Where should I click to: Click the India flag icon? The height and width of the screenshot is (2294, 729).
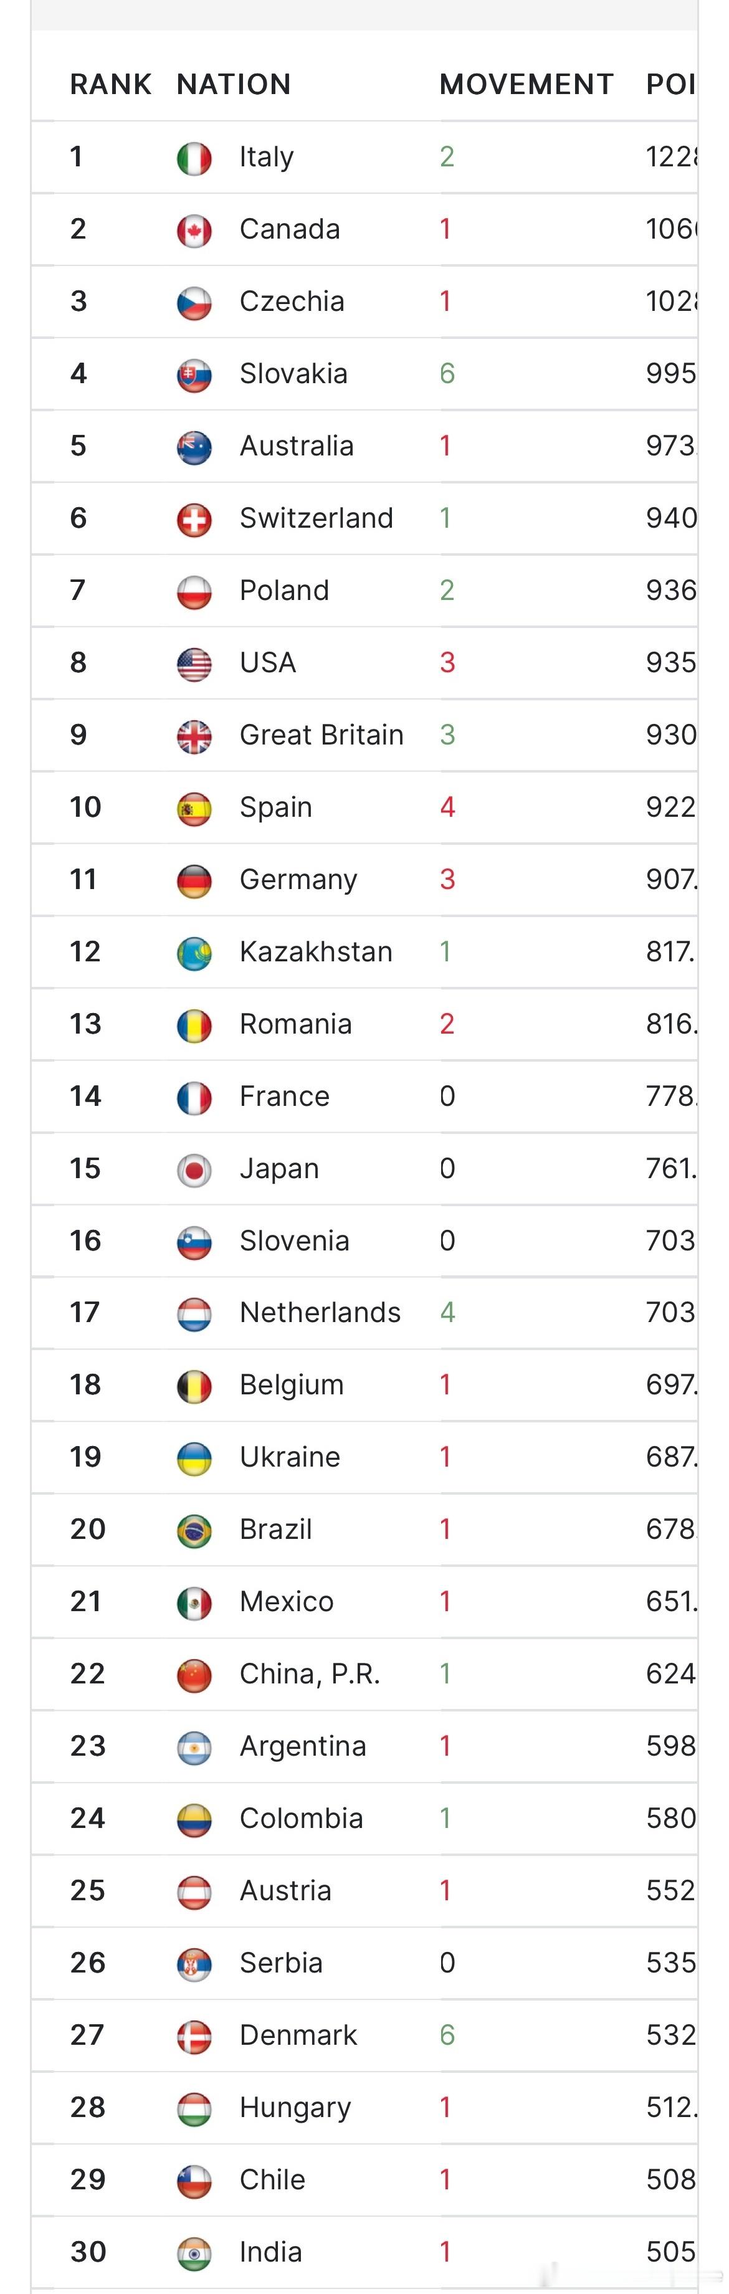click(x=194, y=2252)
